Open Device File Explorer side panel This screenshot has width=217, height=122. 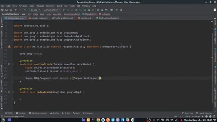coord(215,98)
